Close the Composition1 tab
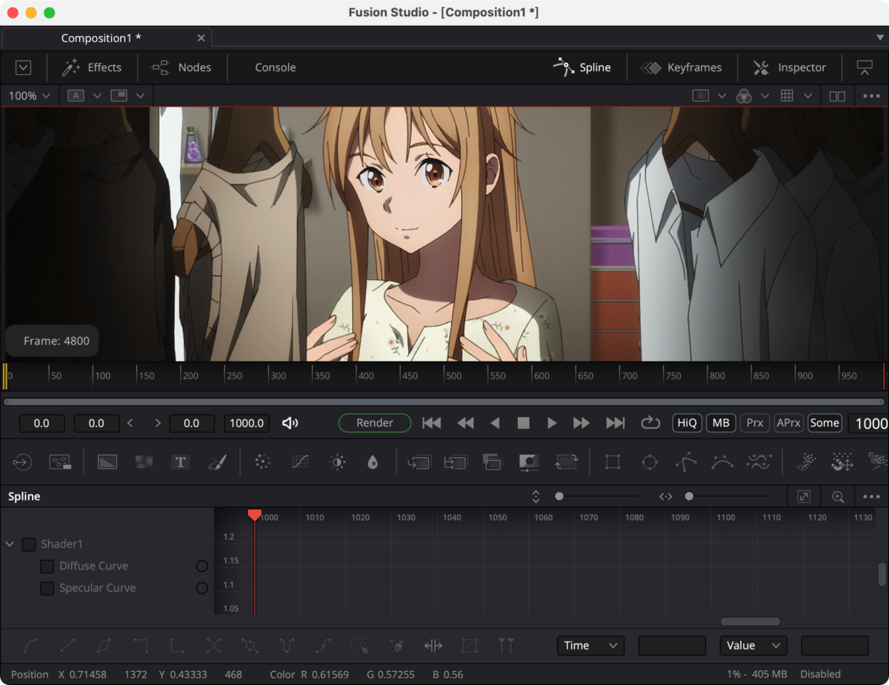Viewport: 889px width, 685px height. 202,38
